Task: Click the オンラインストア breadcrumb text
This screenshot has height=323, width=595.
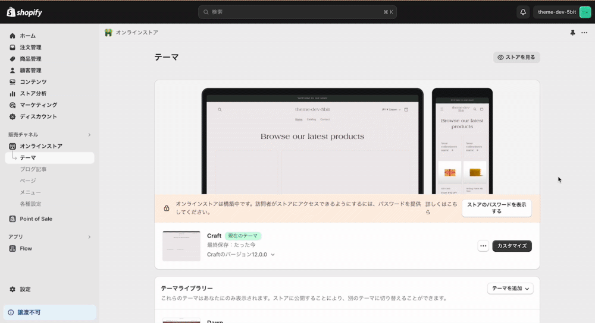Action: pyautogui.click(x=137, y=33)
